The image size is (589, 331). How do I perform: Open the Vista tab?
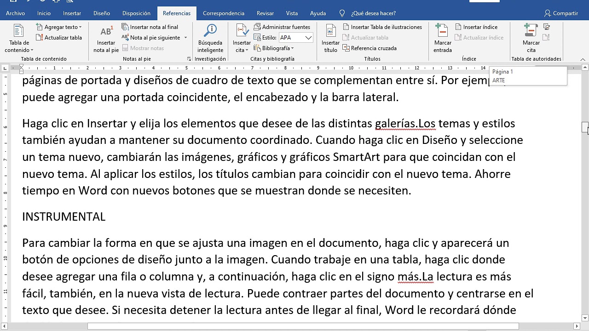point(292,13)
